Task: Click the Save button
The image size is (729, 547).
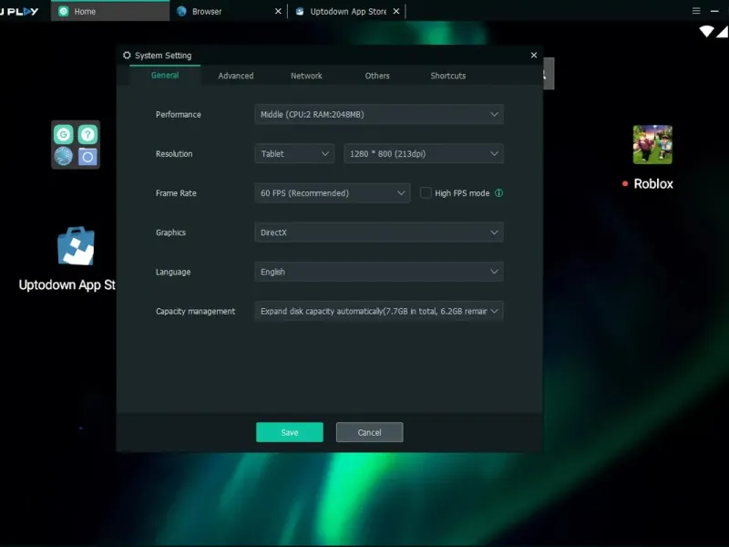Action: (290, 432)
